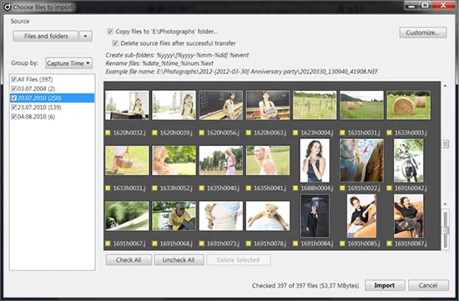Select thumbnail 1623h0004 fence in field
The width and height of the screenshot is (459, 301).
(315, 105)
